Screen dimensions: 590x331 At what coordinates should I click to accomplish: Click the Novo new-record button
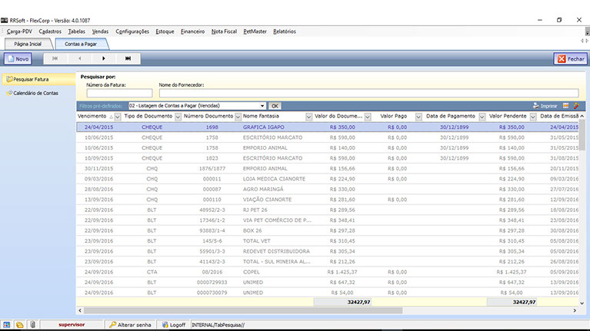[x=18, y=58]
